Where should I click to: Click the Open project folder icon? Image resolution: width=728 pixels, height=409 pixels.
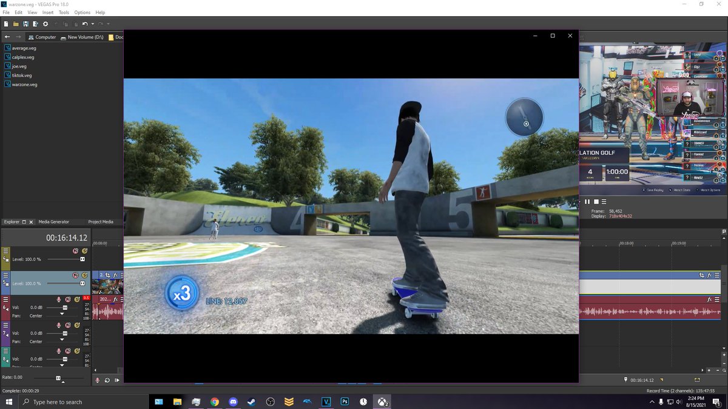(16, 24)
